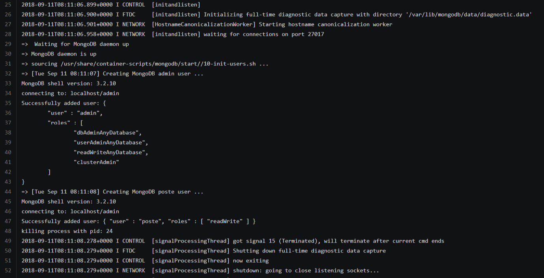Click line number 33

(8, 83)
